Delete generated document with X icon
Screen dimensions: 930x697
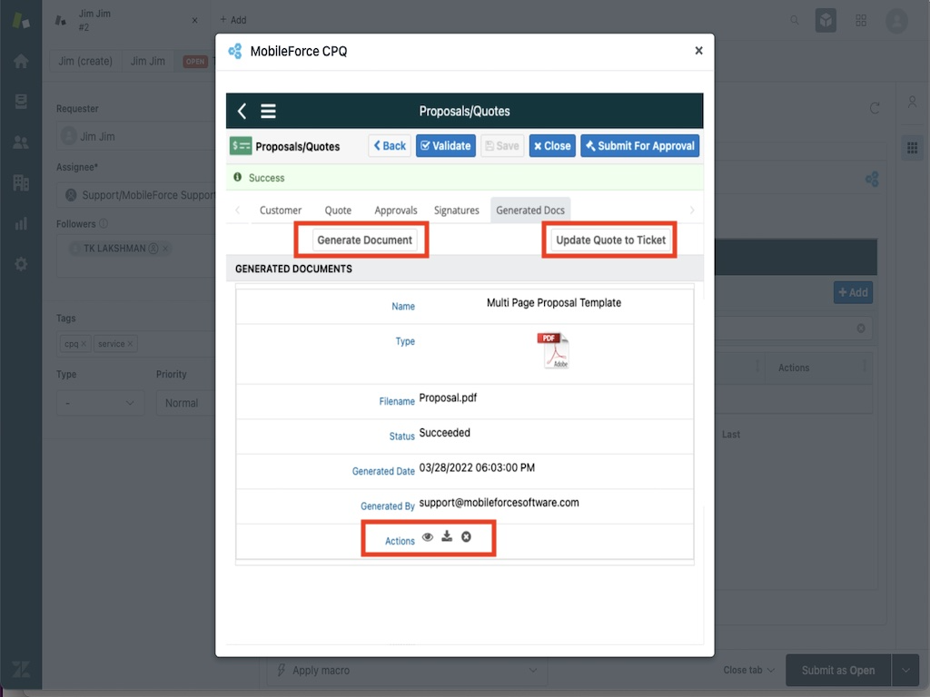[x=466, y=537]
